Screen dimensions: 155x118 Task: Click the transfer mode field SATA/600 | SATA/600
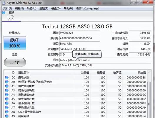pos(80,49)
